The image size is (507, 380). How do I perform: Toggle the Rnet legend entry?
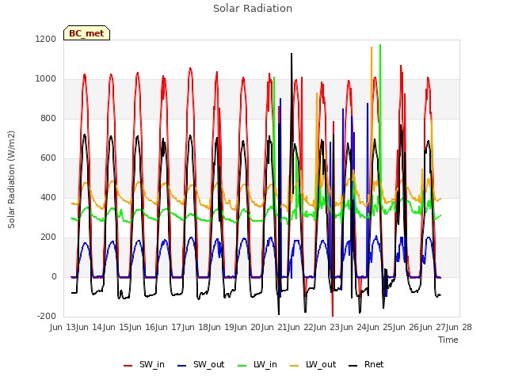point(366,364)
